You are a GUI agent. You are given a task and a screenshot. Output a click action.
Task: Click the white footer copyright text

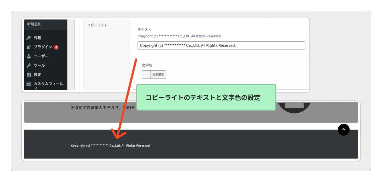pos(111,146)
